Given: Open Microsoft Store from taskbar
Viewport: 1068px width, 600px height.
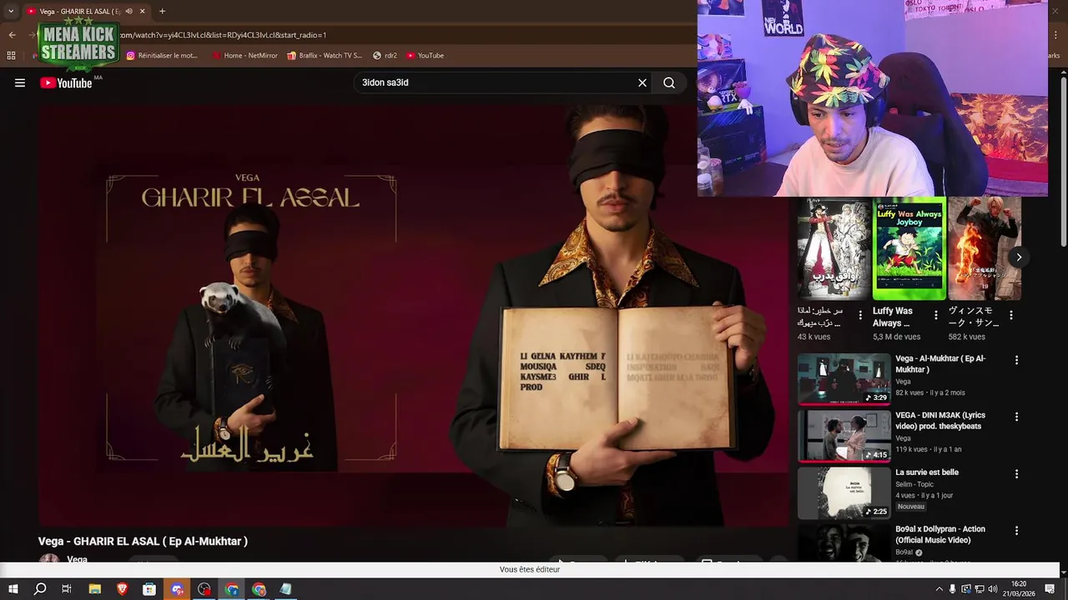Looking at the screenshot, I should [149, 589].
